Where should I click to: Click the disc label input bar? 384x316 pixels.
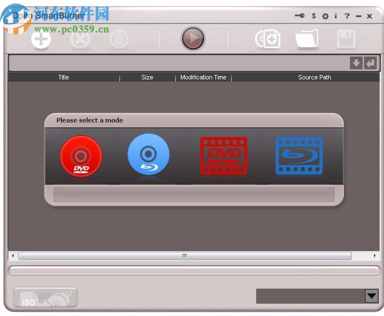(x=179, y=63)
